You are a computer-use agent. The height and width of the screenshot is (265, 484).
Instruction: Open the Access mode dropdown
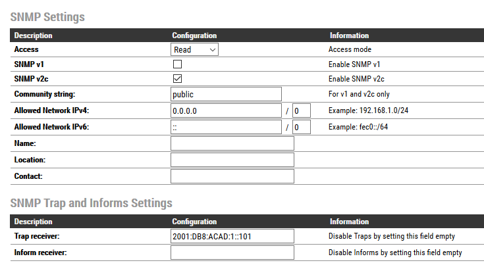pyautogui.click(x=194, y=49)
